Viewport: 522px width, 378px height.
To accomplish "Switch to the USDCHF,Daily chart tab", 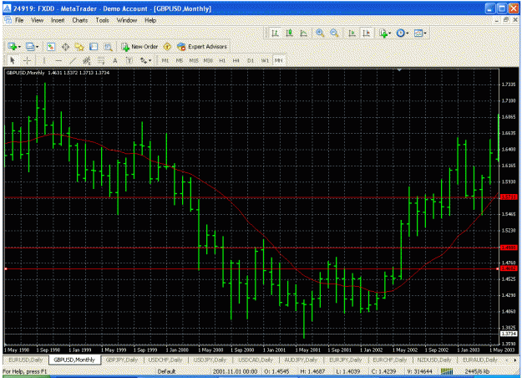I will (165, 360).
